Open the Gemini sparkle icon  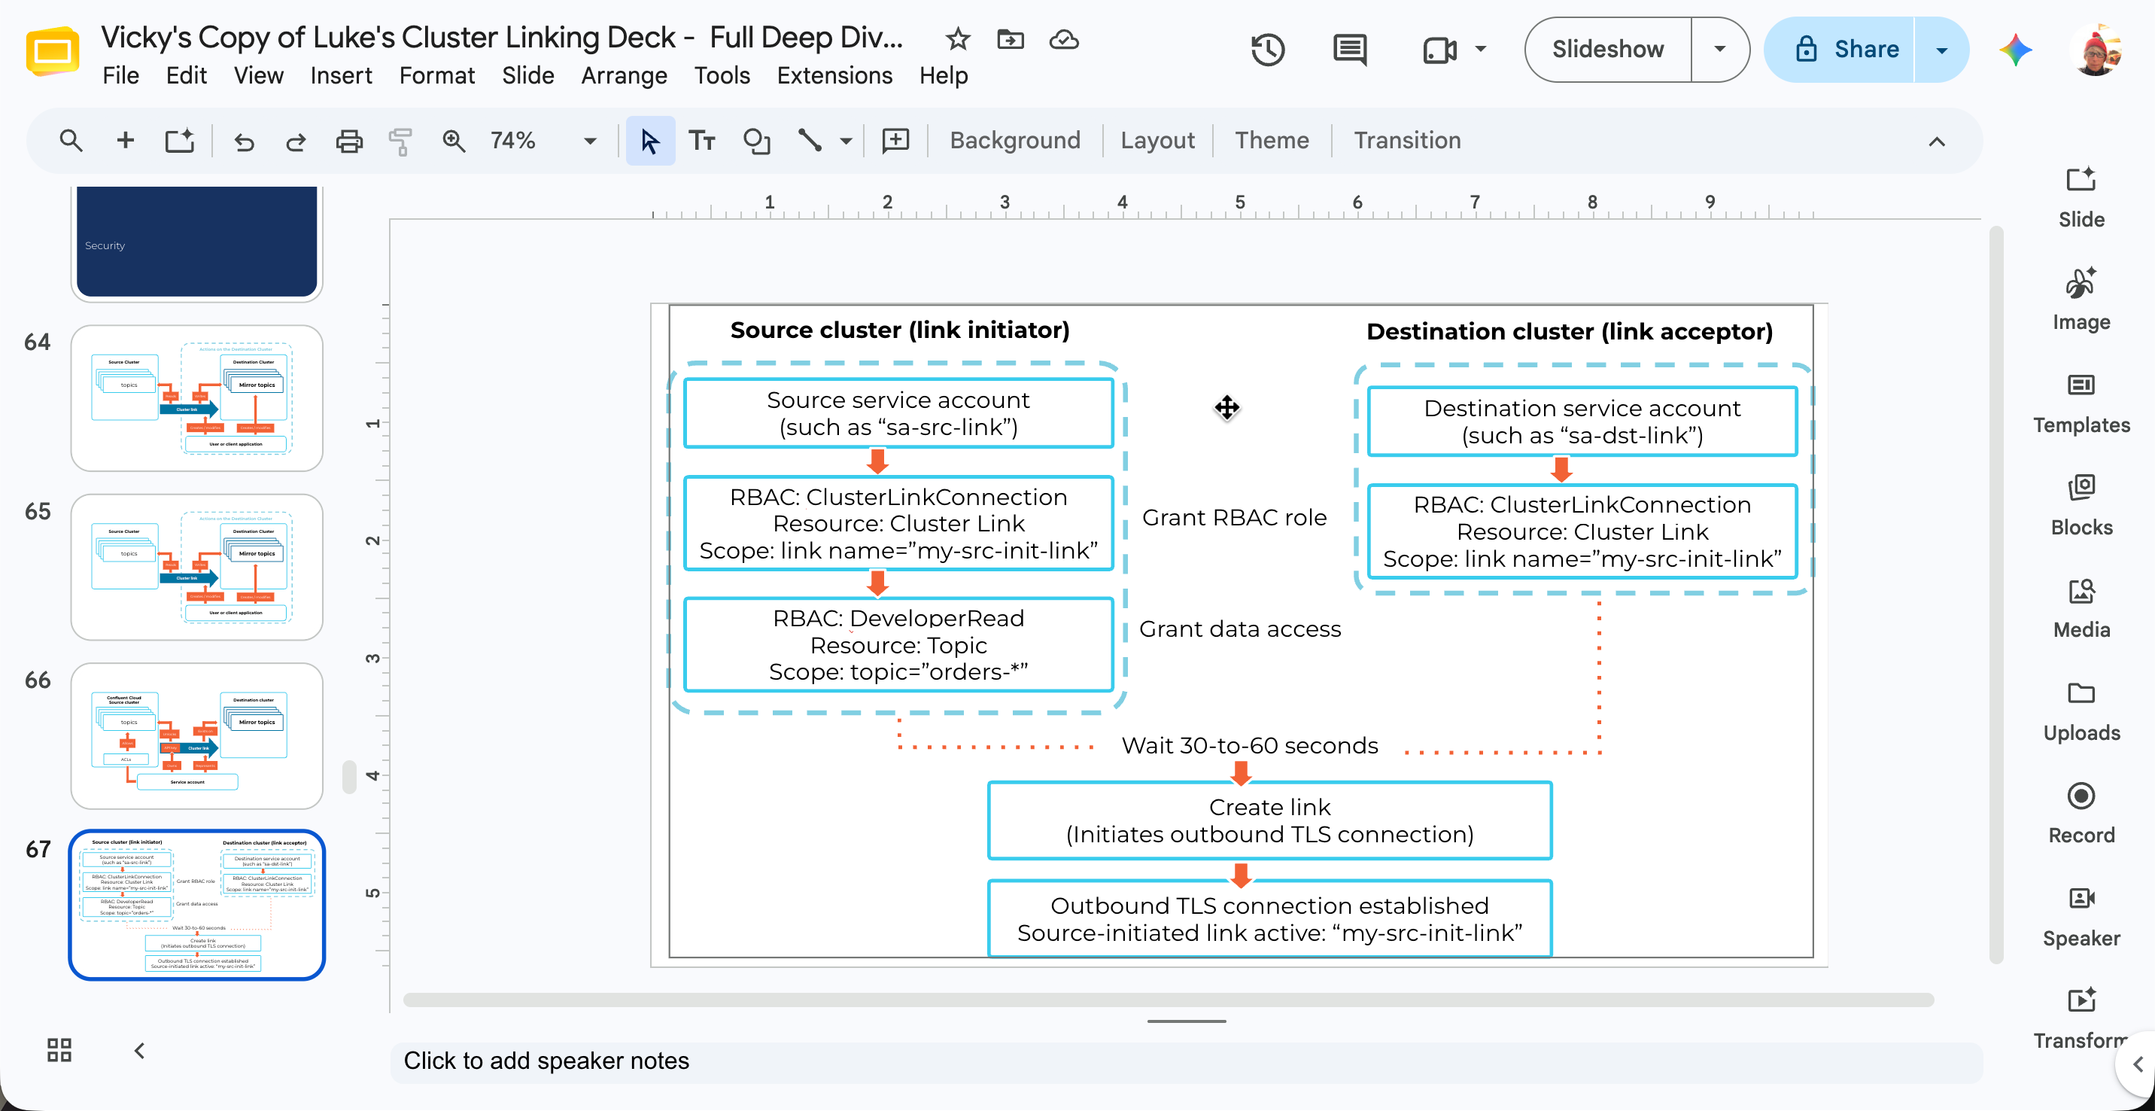tap(2015, 50)
